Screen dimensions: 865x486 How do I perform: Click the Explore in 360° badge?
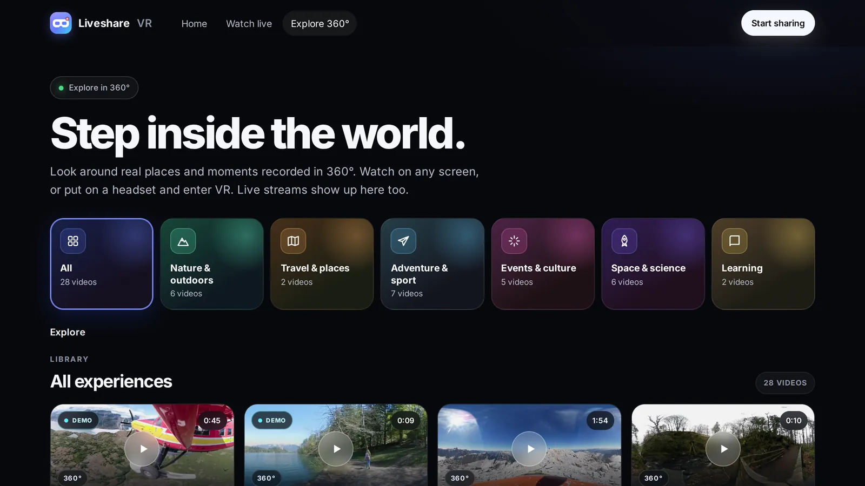point(94,87)
